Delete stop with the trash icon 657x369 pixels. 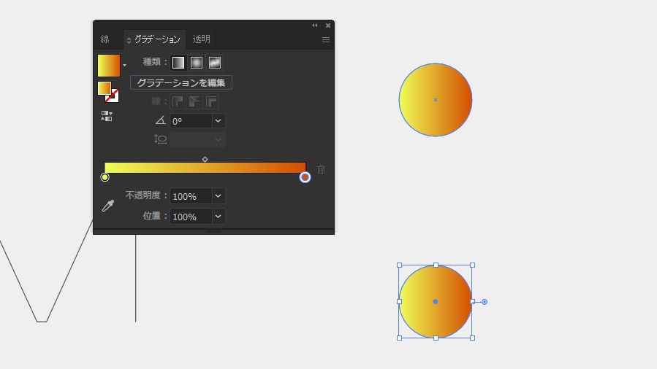click(x=321, y=169)
